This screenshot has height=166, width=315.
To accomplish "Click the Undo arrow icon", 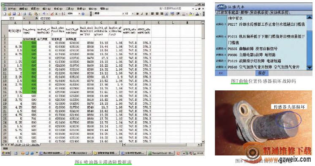I will 44,14.
